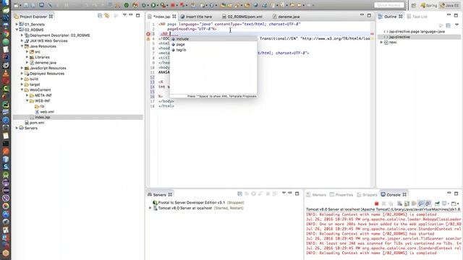Open the Snippets tab

coord(367,195)
